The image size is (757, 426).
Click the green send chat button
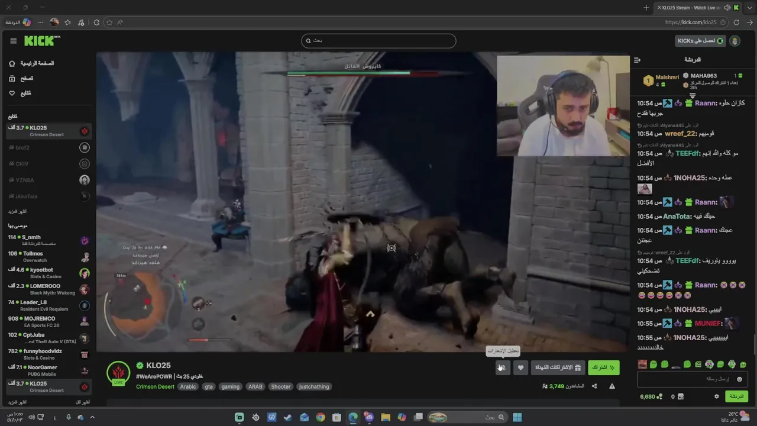(x=736, y=396)
